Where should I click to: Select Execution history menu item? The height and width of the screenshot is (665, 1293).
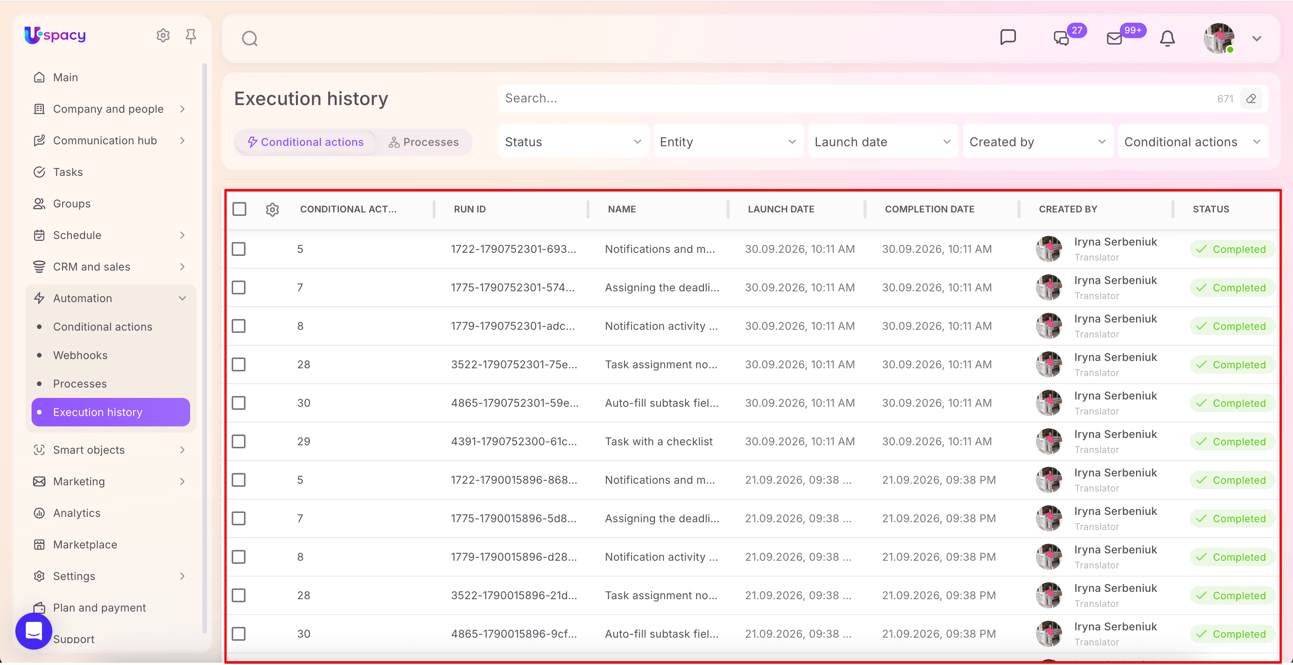coord(111,413)
